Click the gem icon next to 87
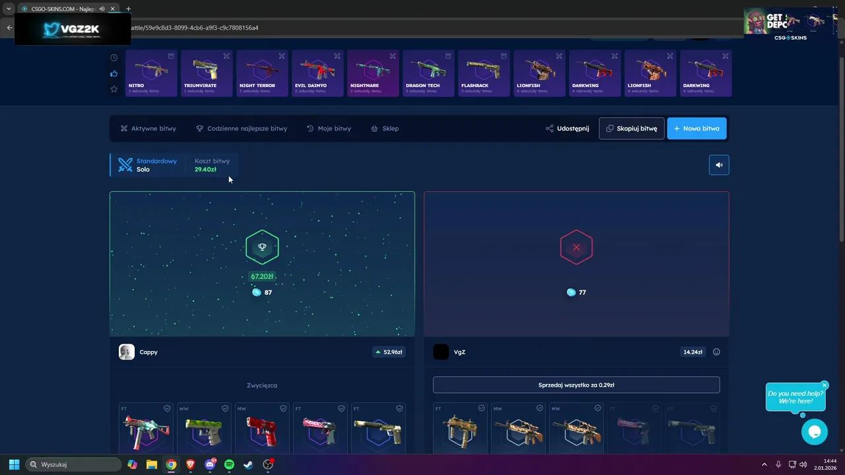The image size is (845, 475). coord(256,292)
